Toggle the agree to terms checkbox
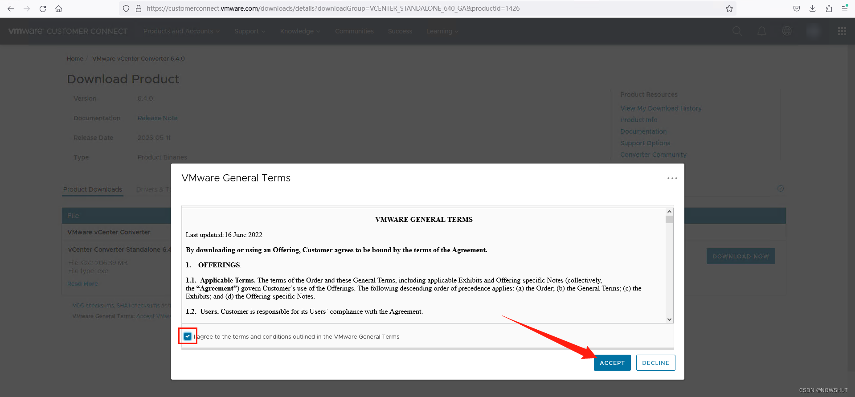 [188, 336]
